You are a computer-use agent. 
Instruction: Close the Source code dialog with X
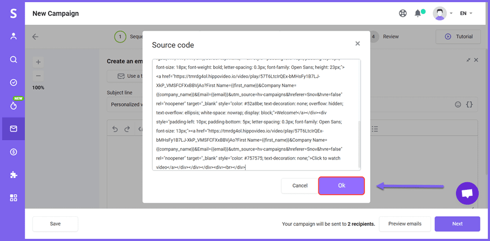tap(357, 44)
